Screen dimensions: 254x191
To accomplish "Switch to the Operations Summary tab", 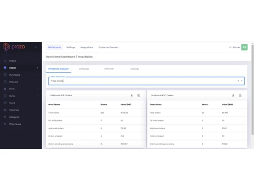I will point(58,69).
